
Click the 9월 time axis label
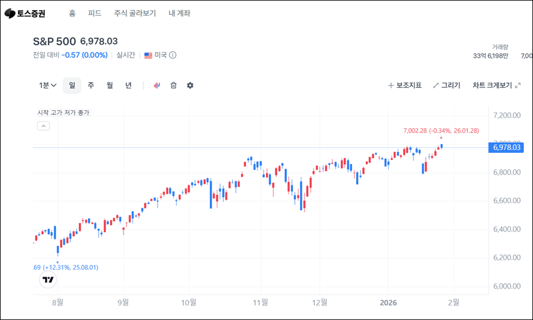[123, 302]
